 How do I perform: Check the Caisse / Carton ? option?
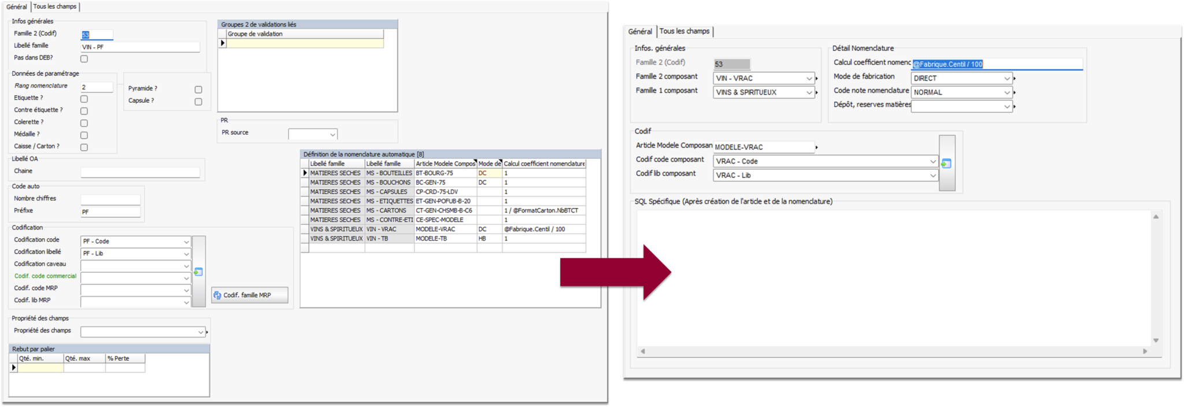[84, 147]
